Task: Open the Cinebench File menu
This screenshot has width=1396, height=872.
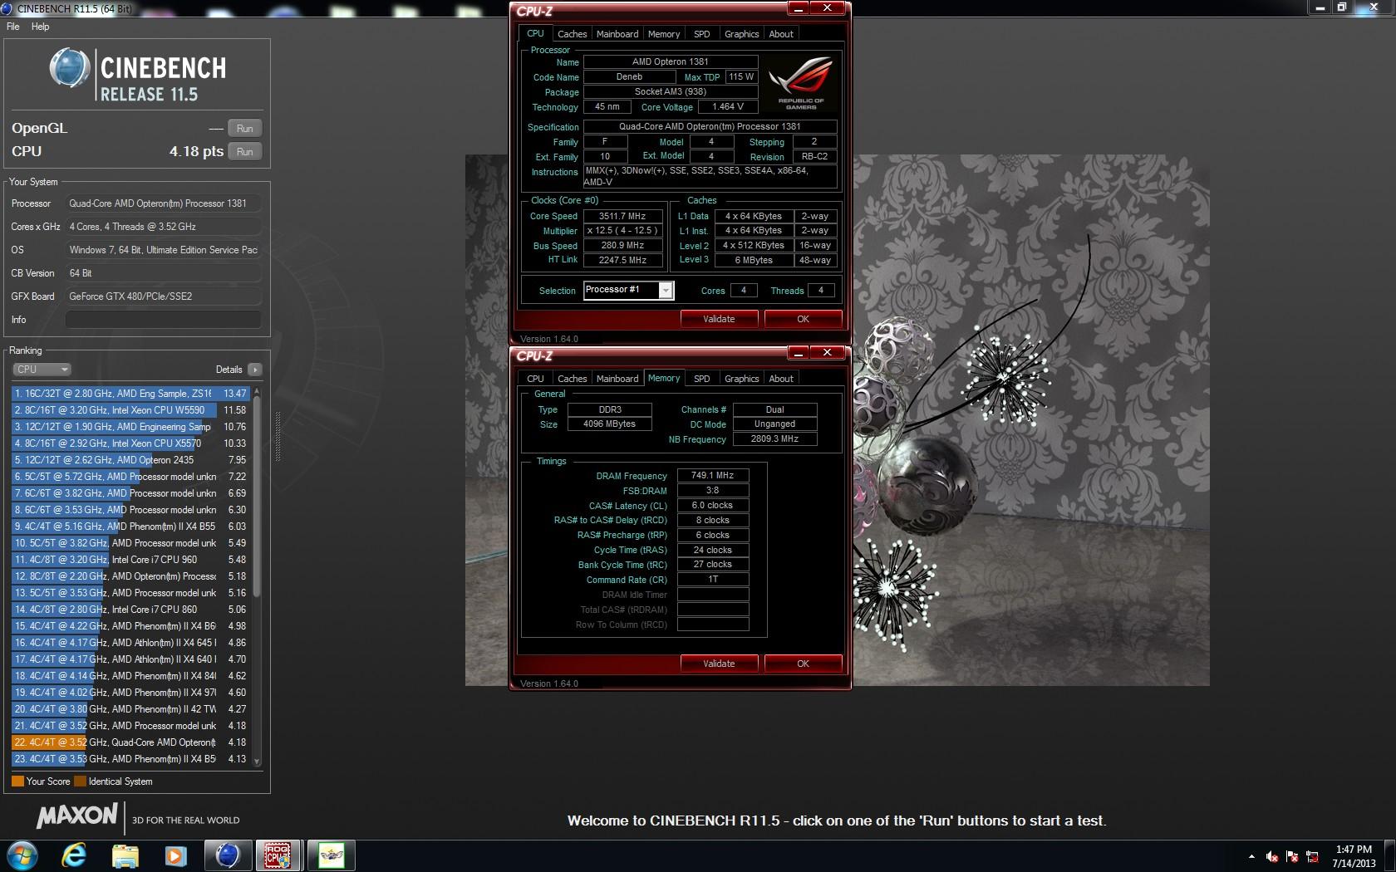Action: [13, 27]
